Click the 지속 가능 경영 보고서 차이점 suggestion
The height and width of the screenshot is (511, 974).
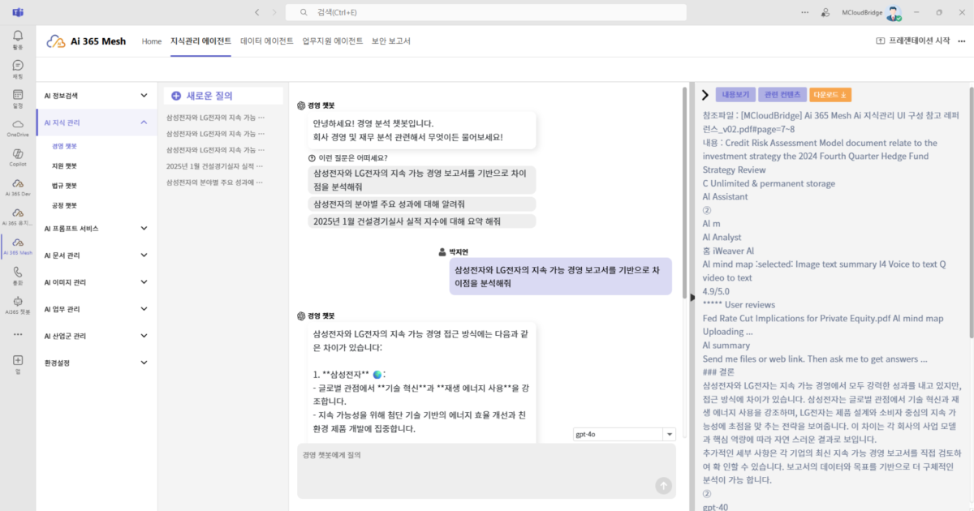[423, 179]
